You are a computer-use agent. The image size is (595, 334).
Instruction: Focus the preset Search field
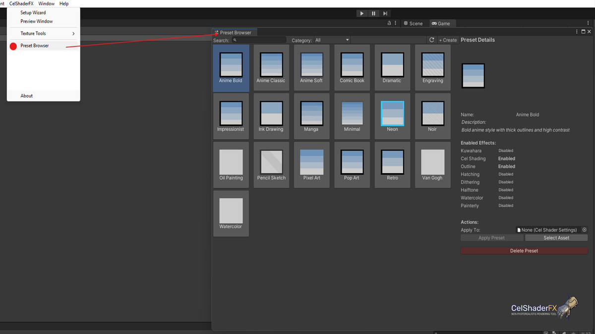(259, 40)
